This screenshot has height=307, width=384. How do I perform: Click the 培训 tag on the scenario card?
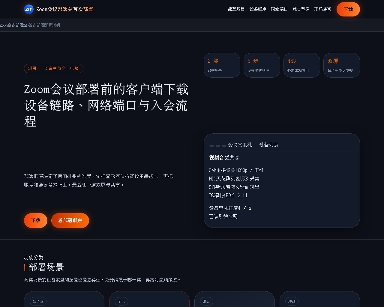292,301
